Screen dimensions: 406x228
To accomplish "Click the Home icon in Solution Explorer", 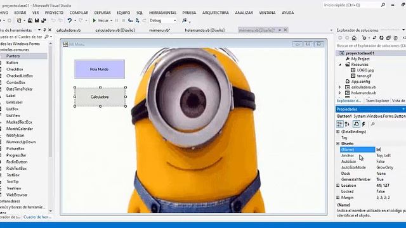I will [x=354, y=38].
